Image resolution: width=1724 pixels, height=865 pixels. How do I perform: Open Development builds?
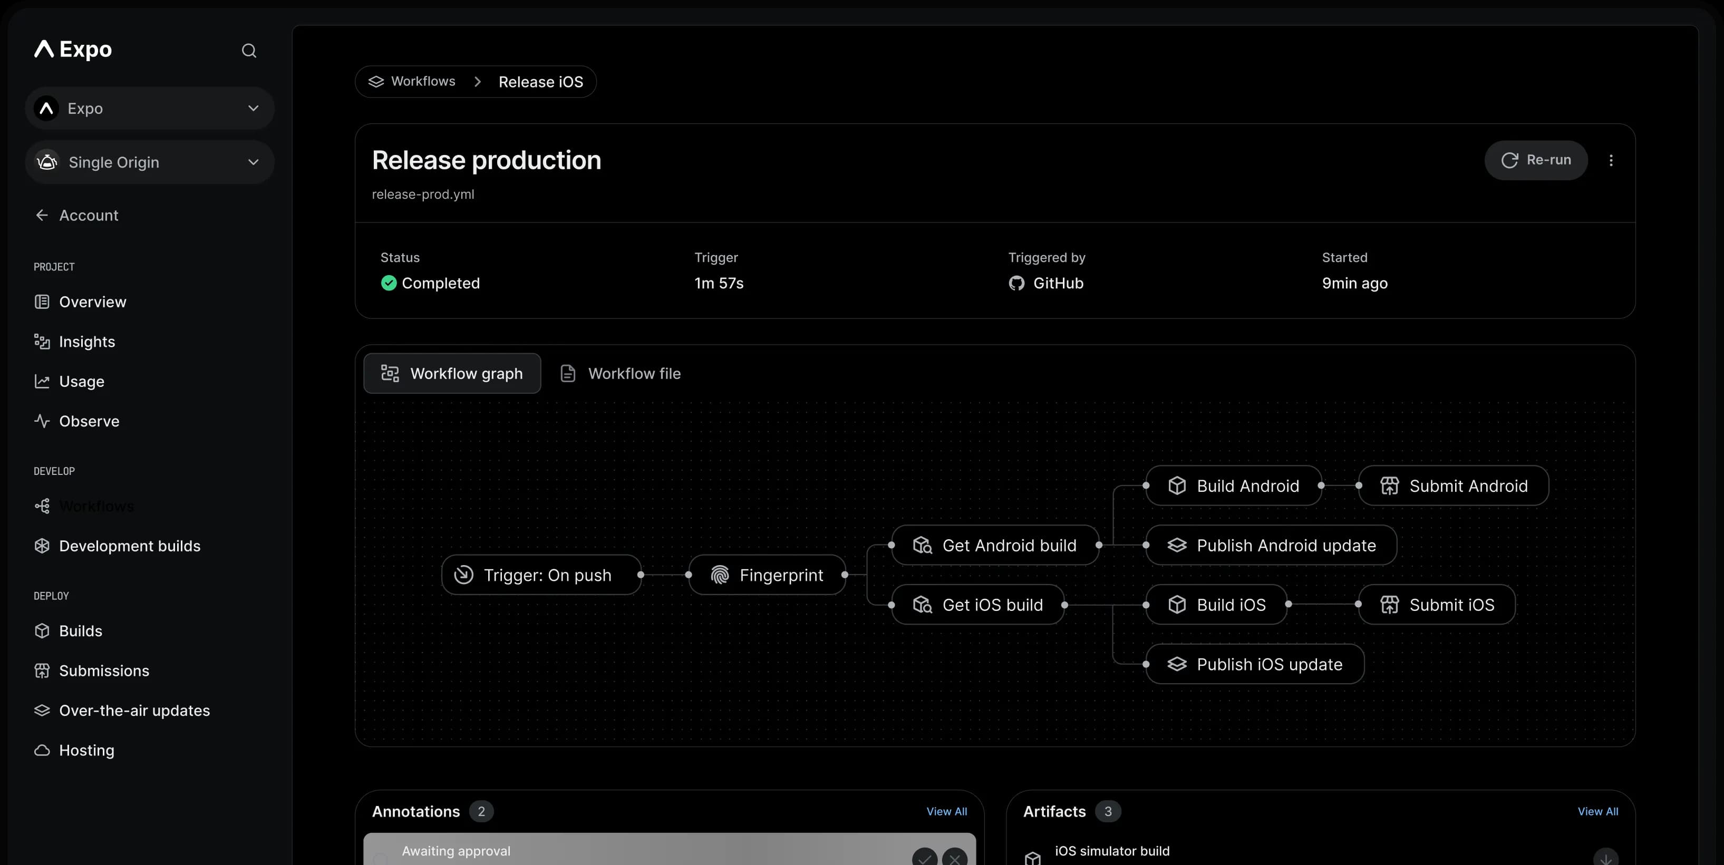point(117,546)
